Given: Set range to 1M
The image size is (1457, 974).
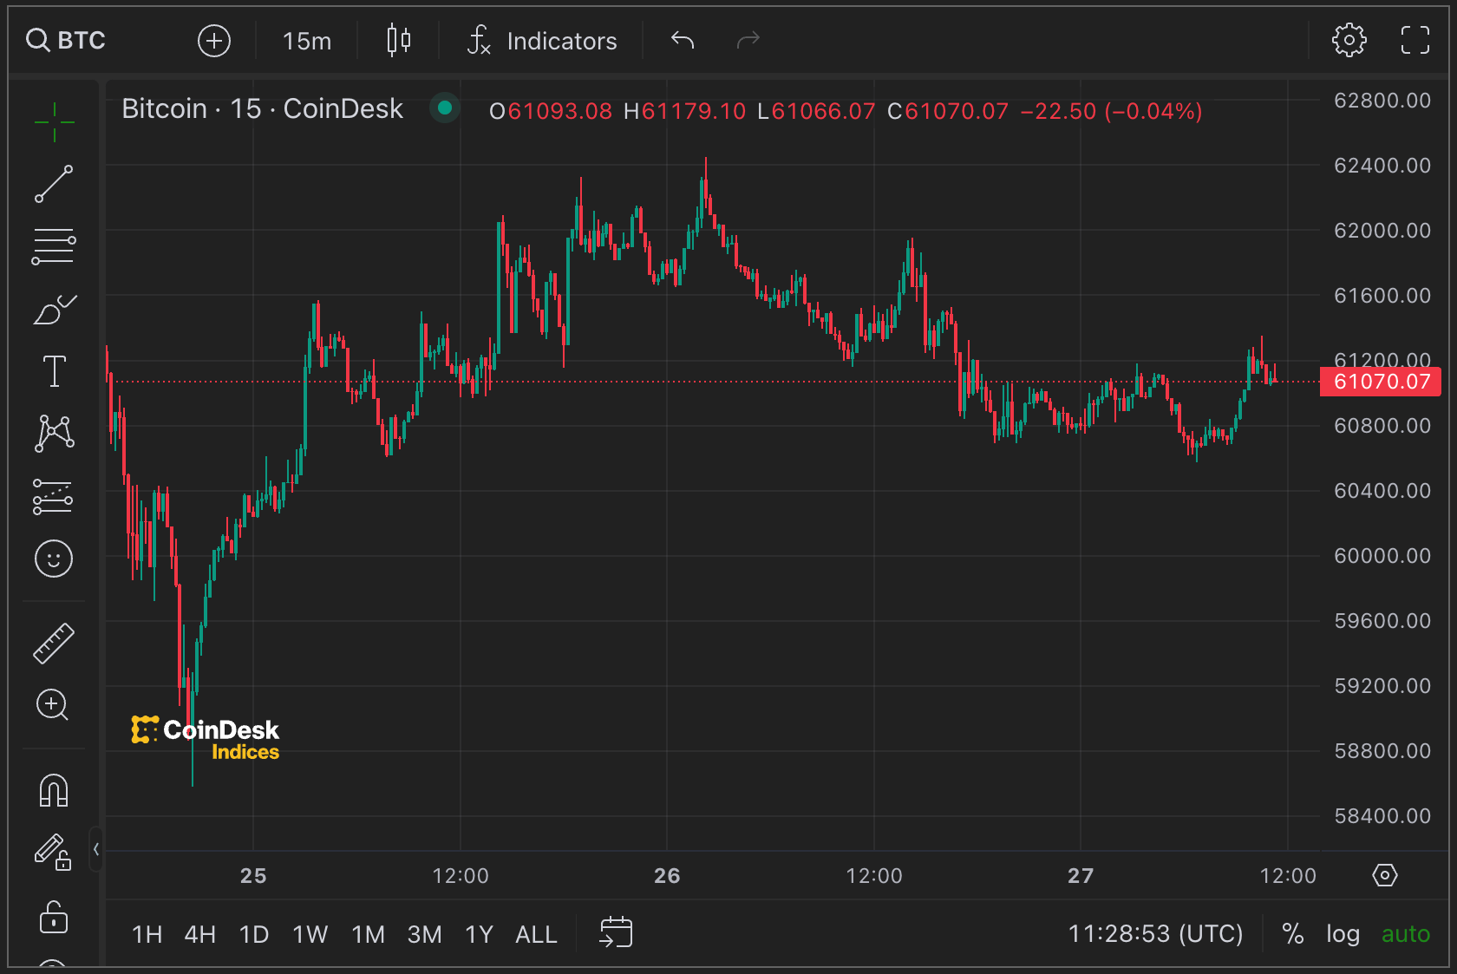Looking at the screenshot, I should [x=369, y=934].
